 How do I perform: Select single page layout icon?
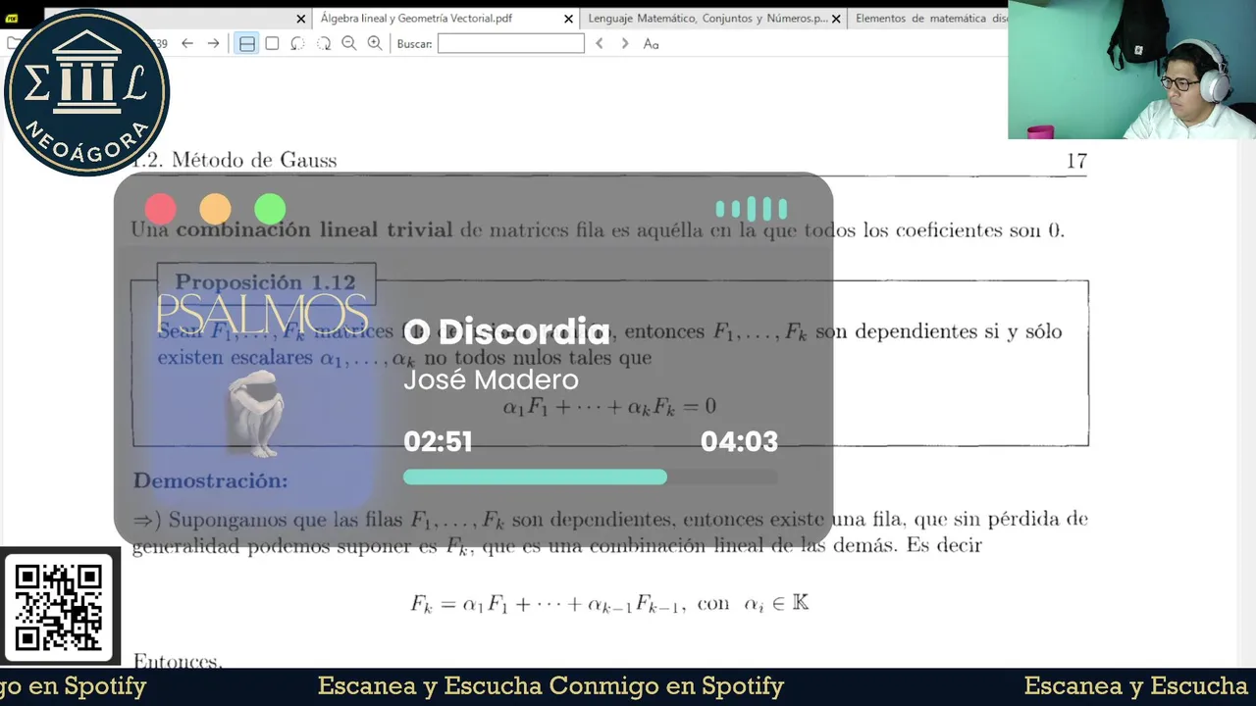[x=272, y=43]
